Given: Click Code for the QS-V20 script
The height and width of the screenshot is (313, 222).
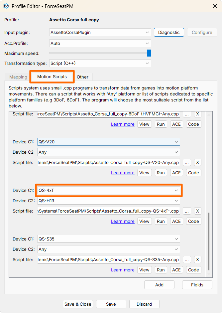Looking at the screenshot, I should point(193,173).
